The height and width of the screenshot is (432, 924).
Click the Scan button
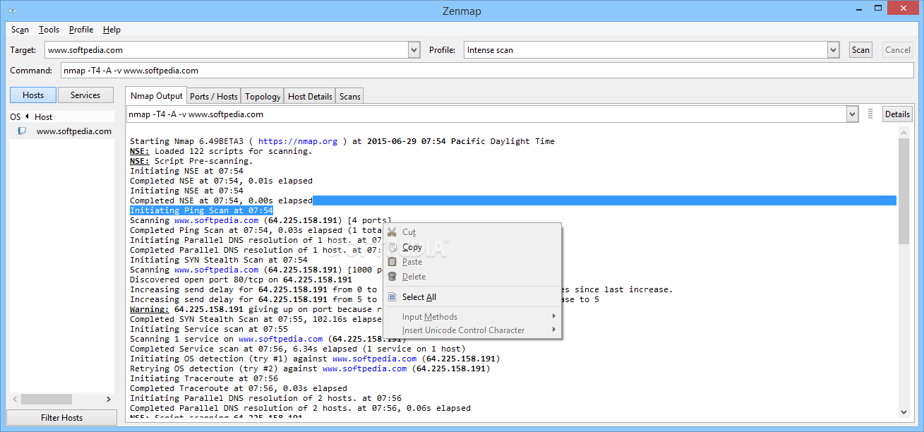pyautogui.click(x=860, y=50)
